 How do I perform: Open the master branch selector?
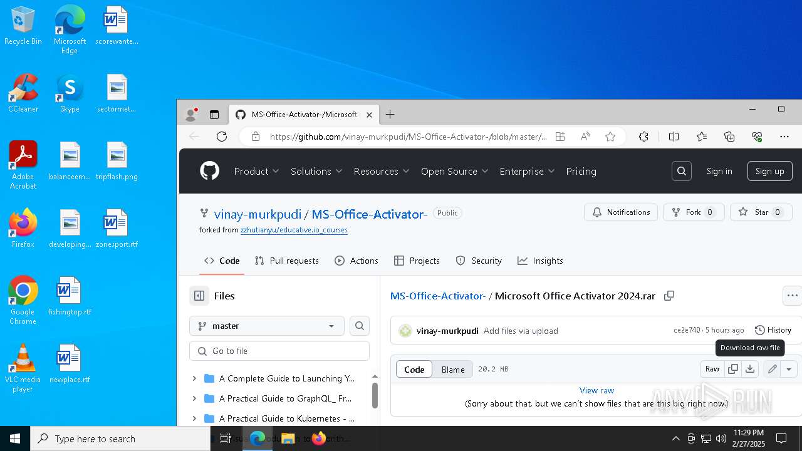(267, 326)
